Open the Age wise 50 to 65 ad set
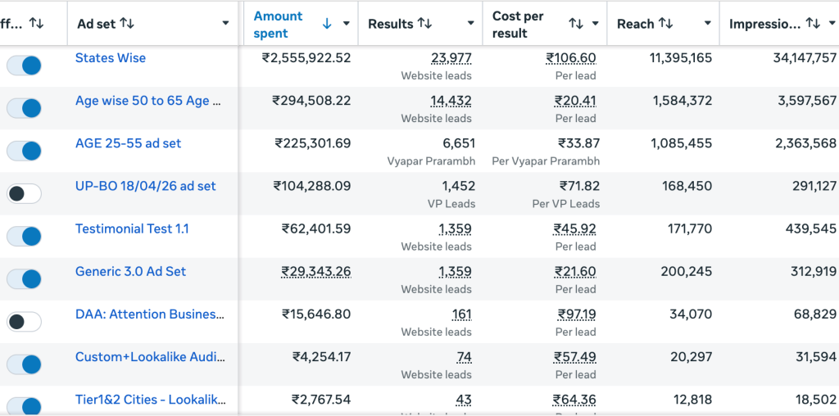This screenshot has width=839, height=416. (148, 101)
